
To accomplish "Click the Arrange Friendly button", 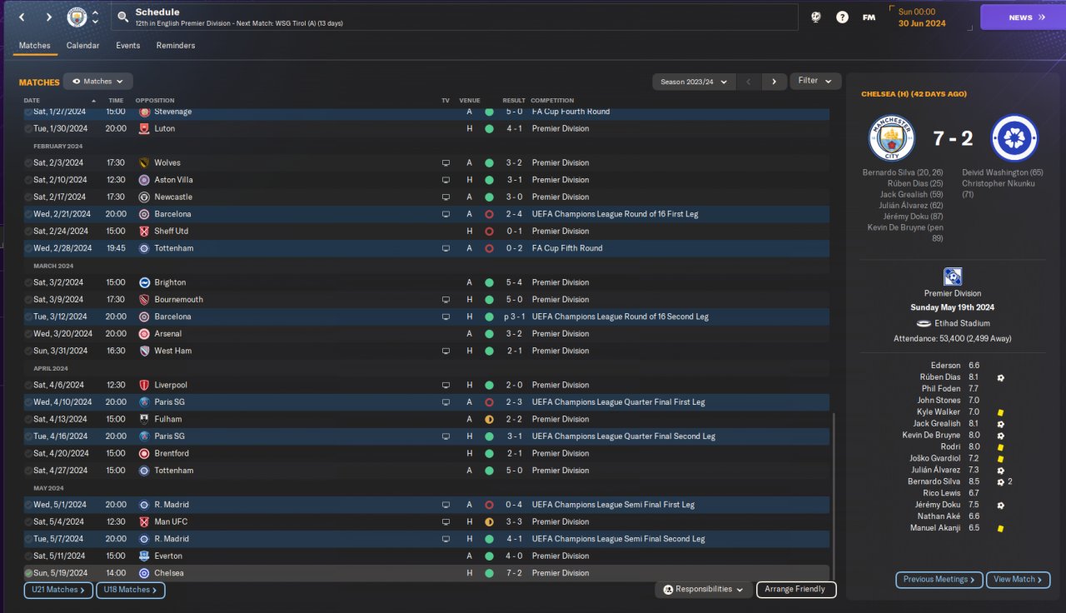I will [x=796, y=590].
